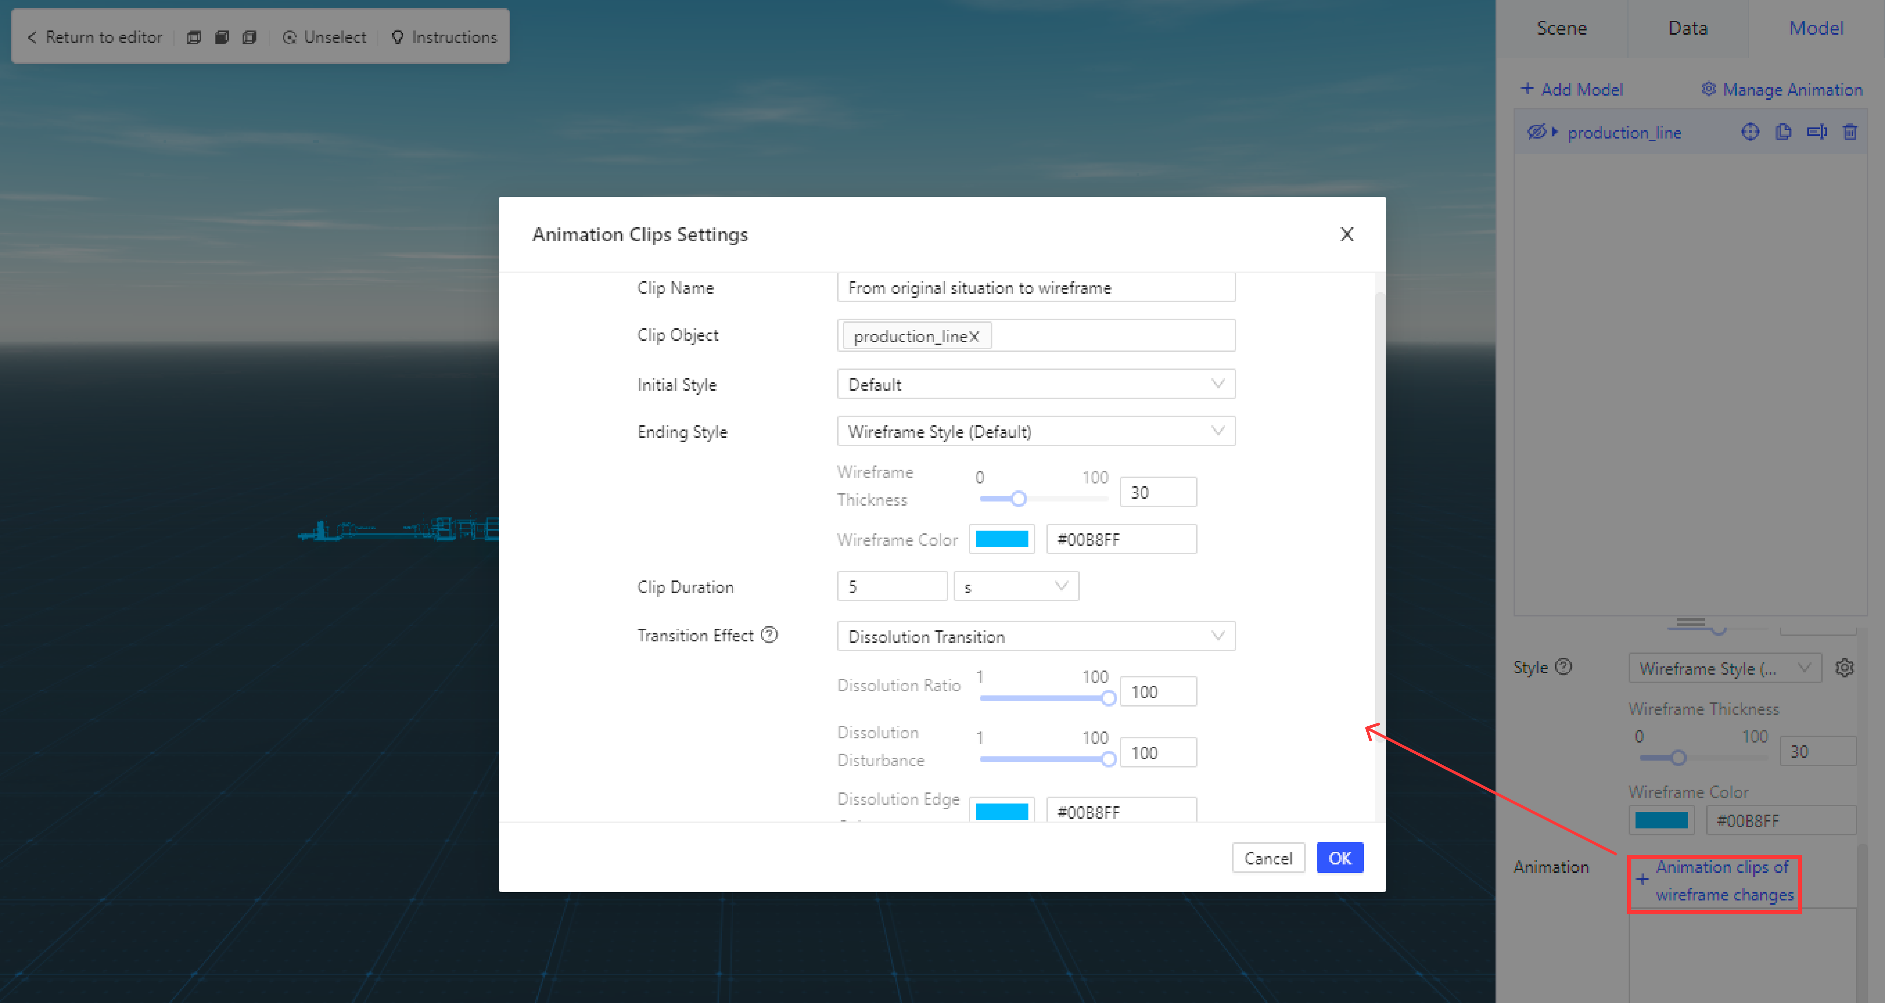The image size is (1885, 1003).
Task: Open the Transition Effect dropdown
Action: tap(1036, 637)
